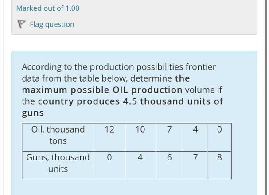This screenshot has width=269, height=195.
Task: Select the guns value 4 cell
Action: 140,165
